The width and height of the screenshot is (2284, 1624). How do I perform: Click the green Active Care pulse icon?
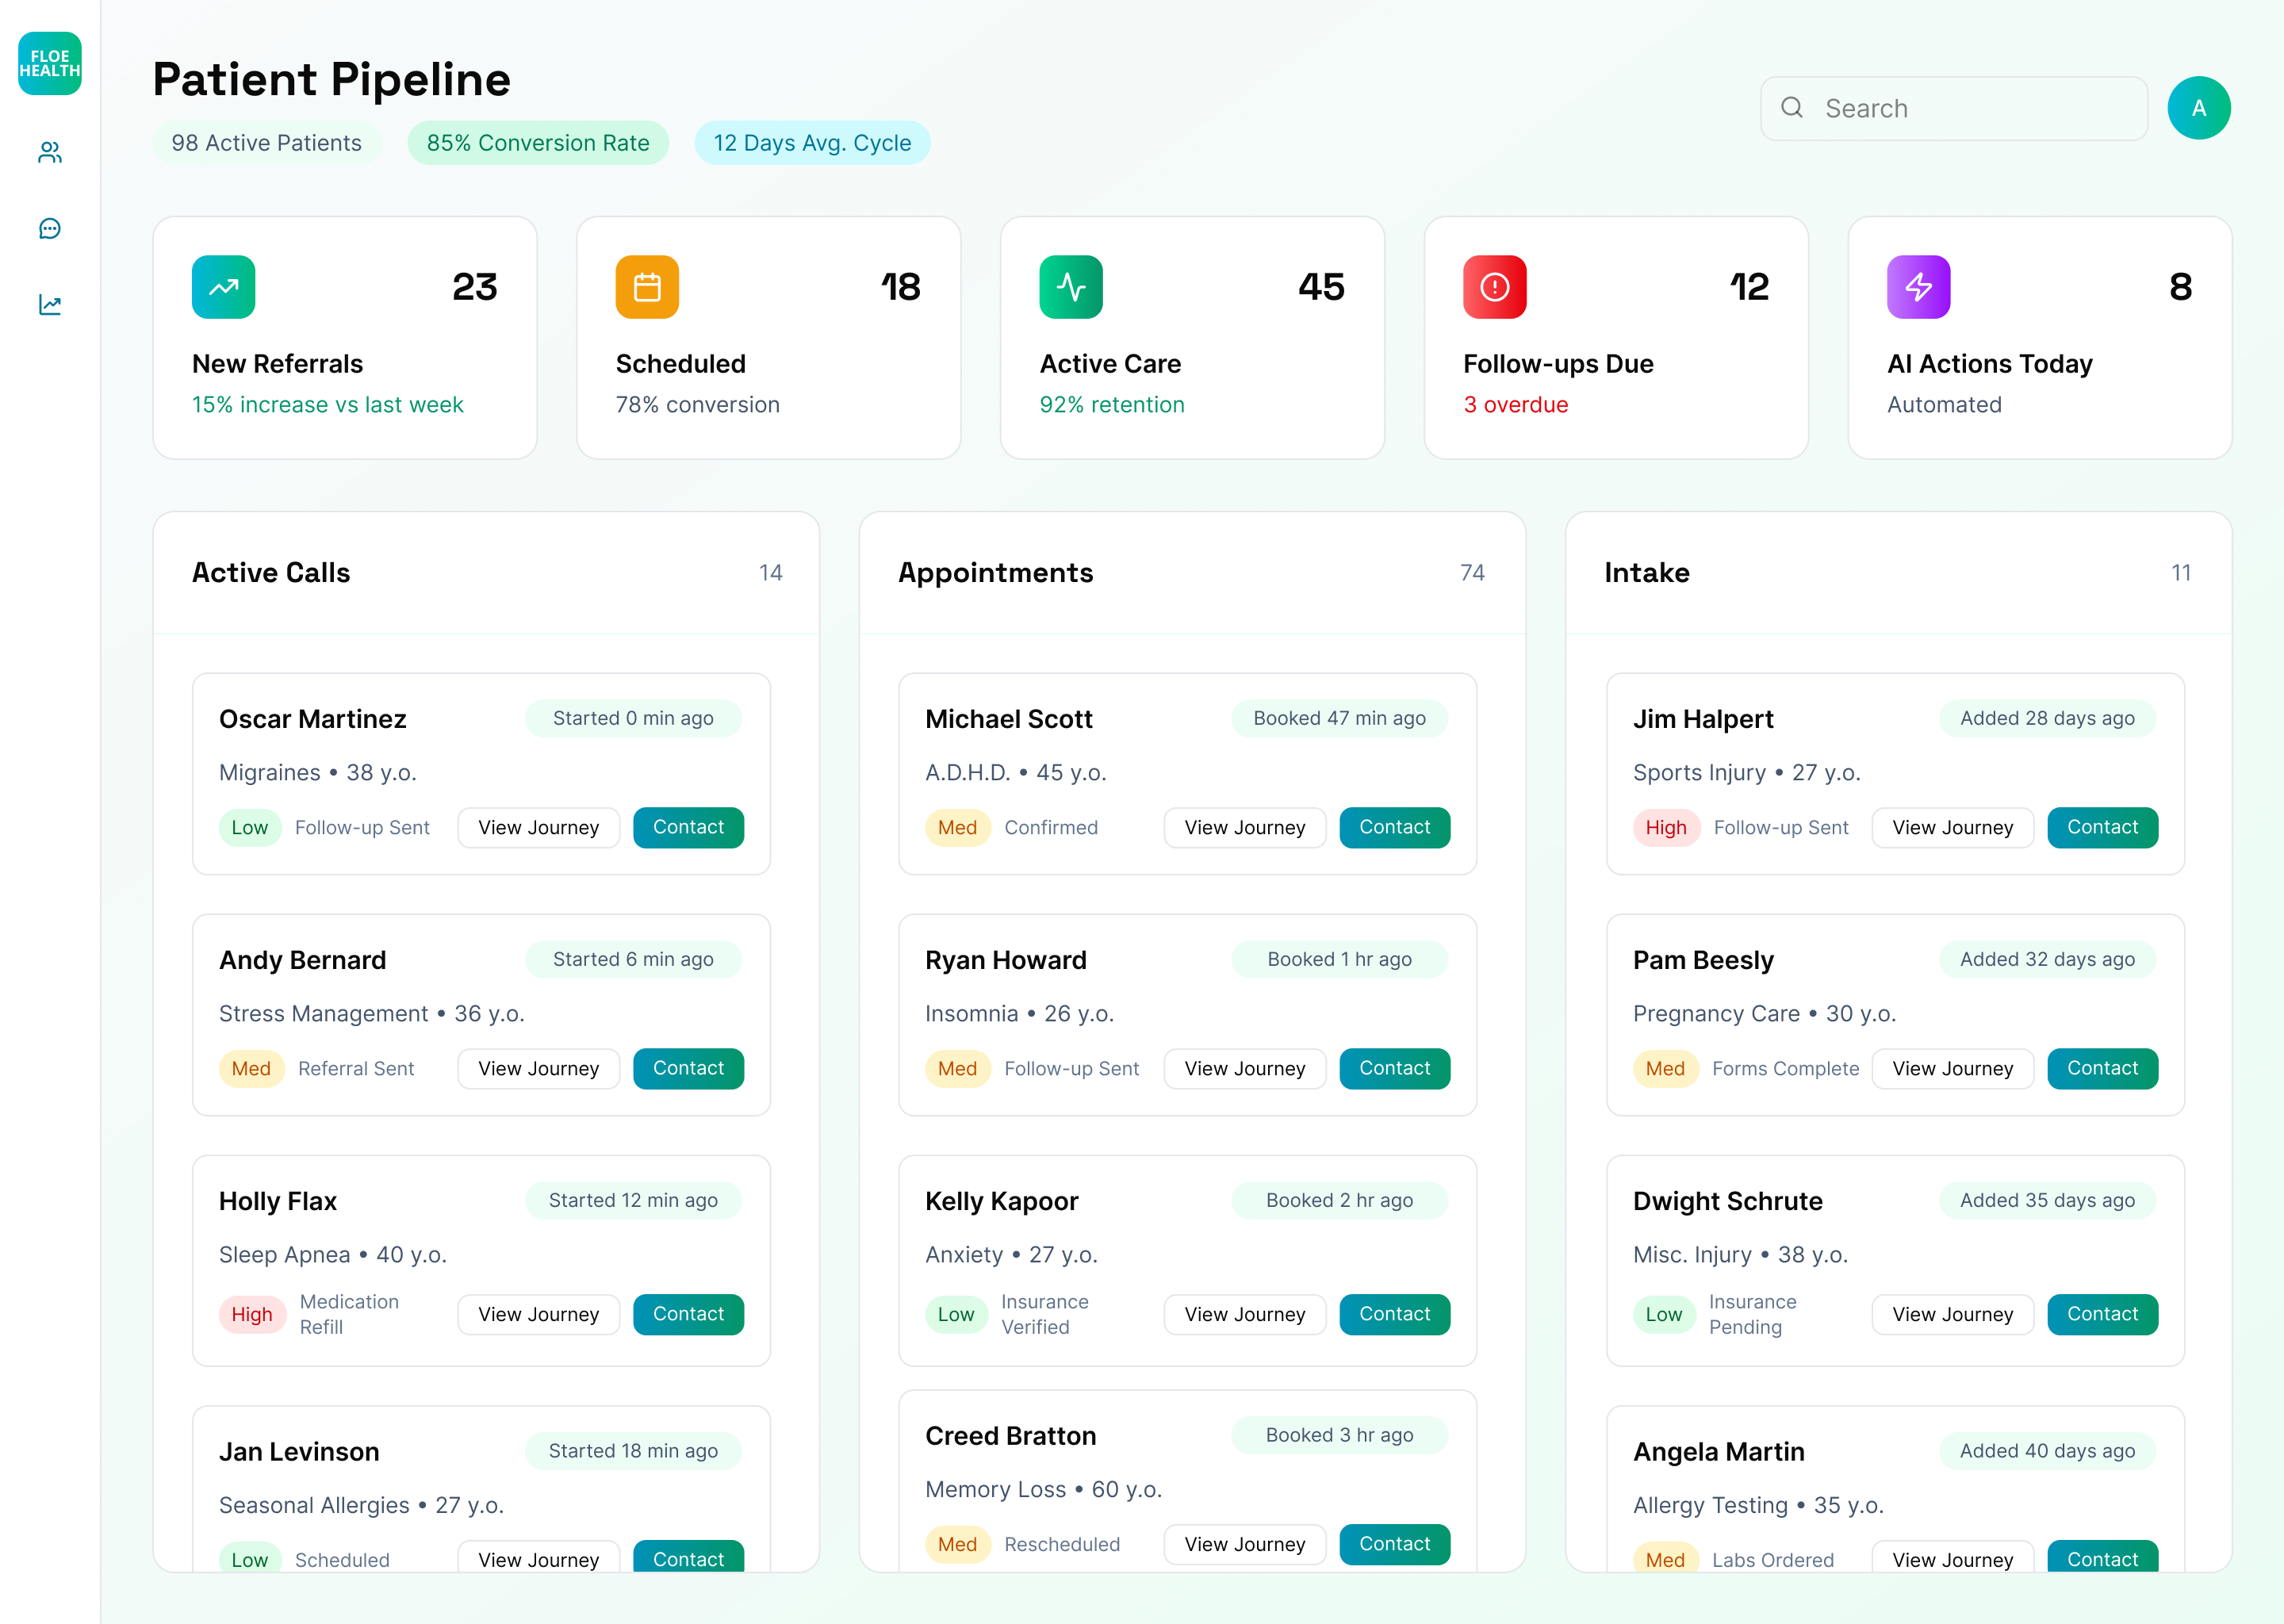[1070, 287]
